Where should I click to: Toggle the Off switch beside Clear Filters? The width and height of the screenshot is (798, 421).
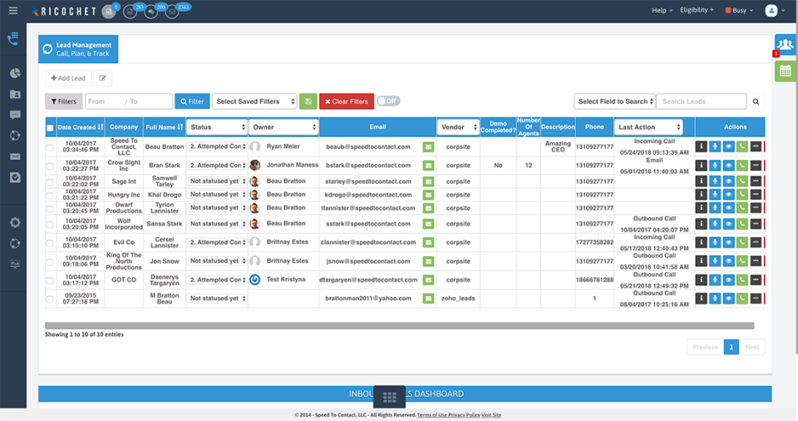387,101
